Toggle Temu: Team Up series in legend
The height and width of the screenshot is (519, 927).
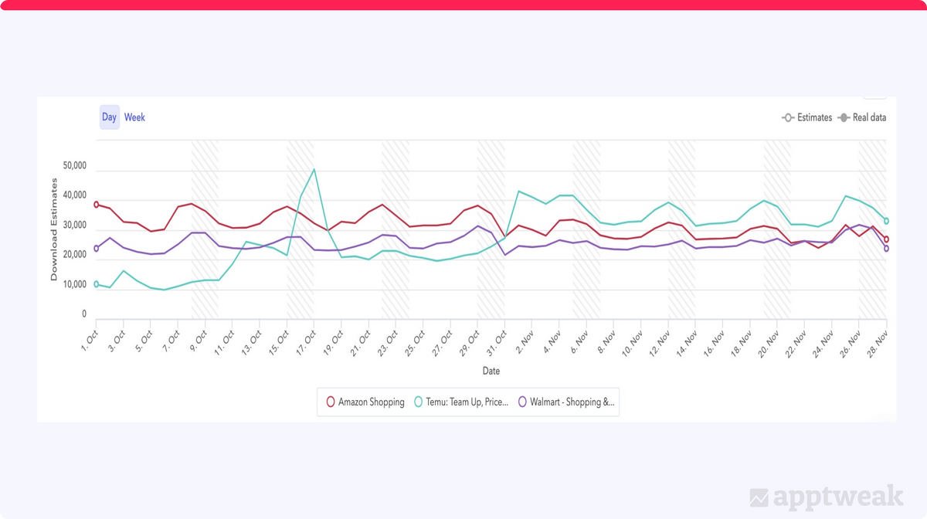tap(462, 402)
